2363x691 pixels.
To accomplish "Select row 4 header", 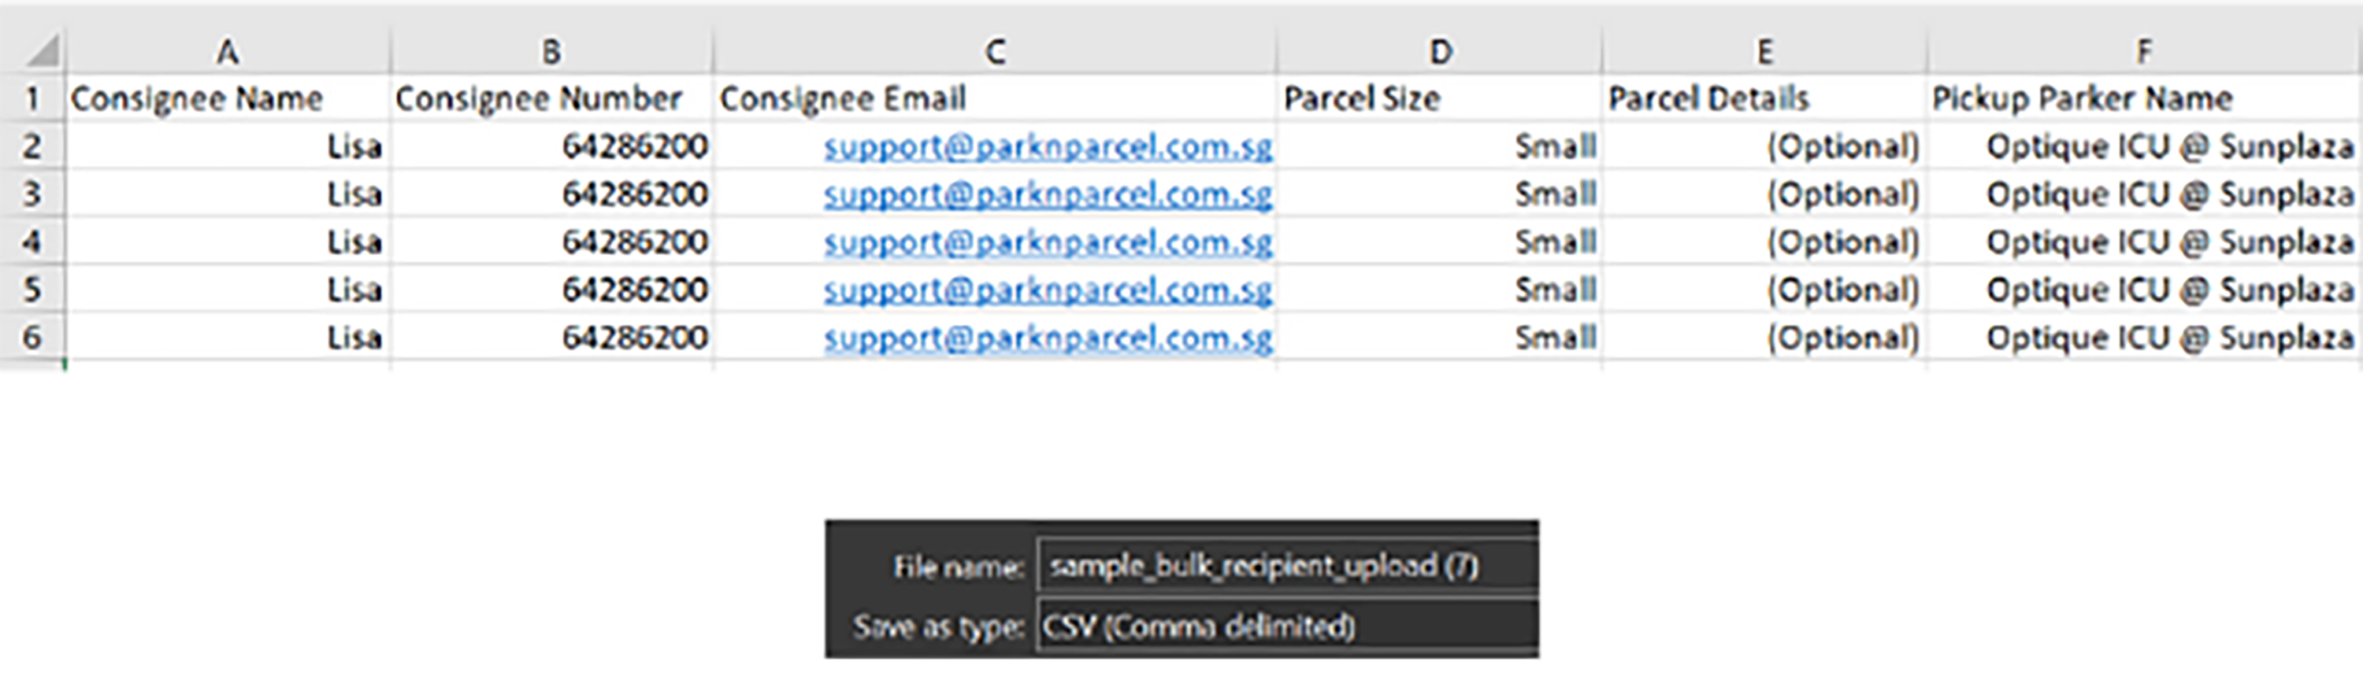I will (32, 242).
